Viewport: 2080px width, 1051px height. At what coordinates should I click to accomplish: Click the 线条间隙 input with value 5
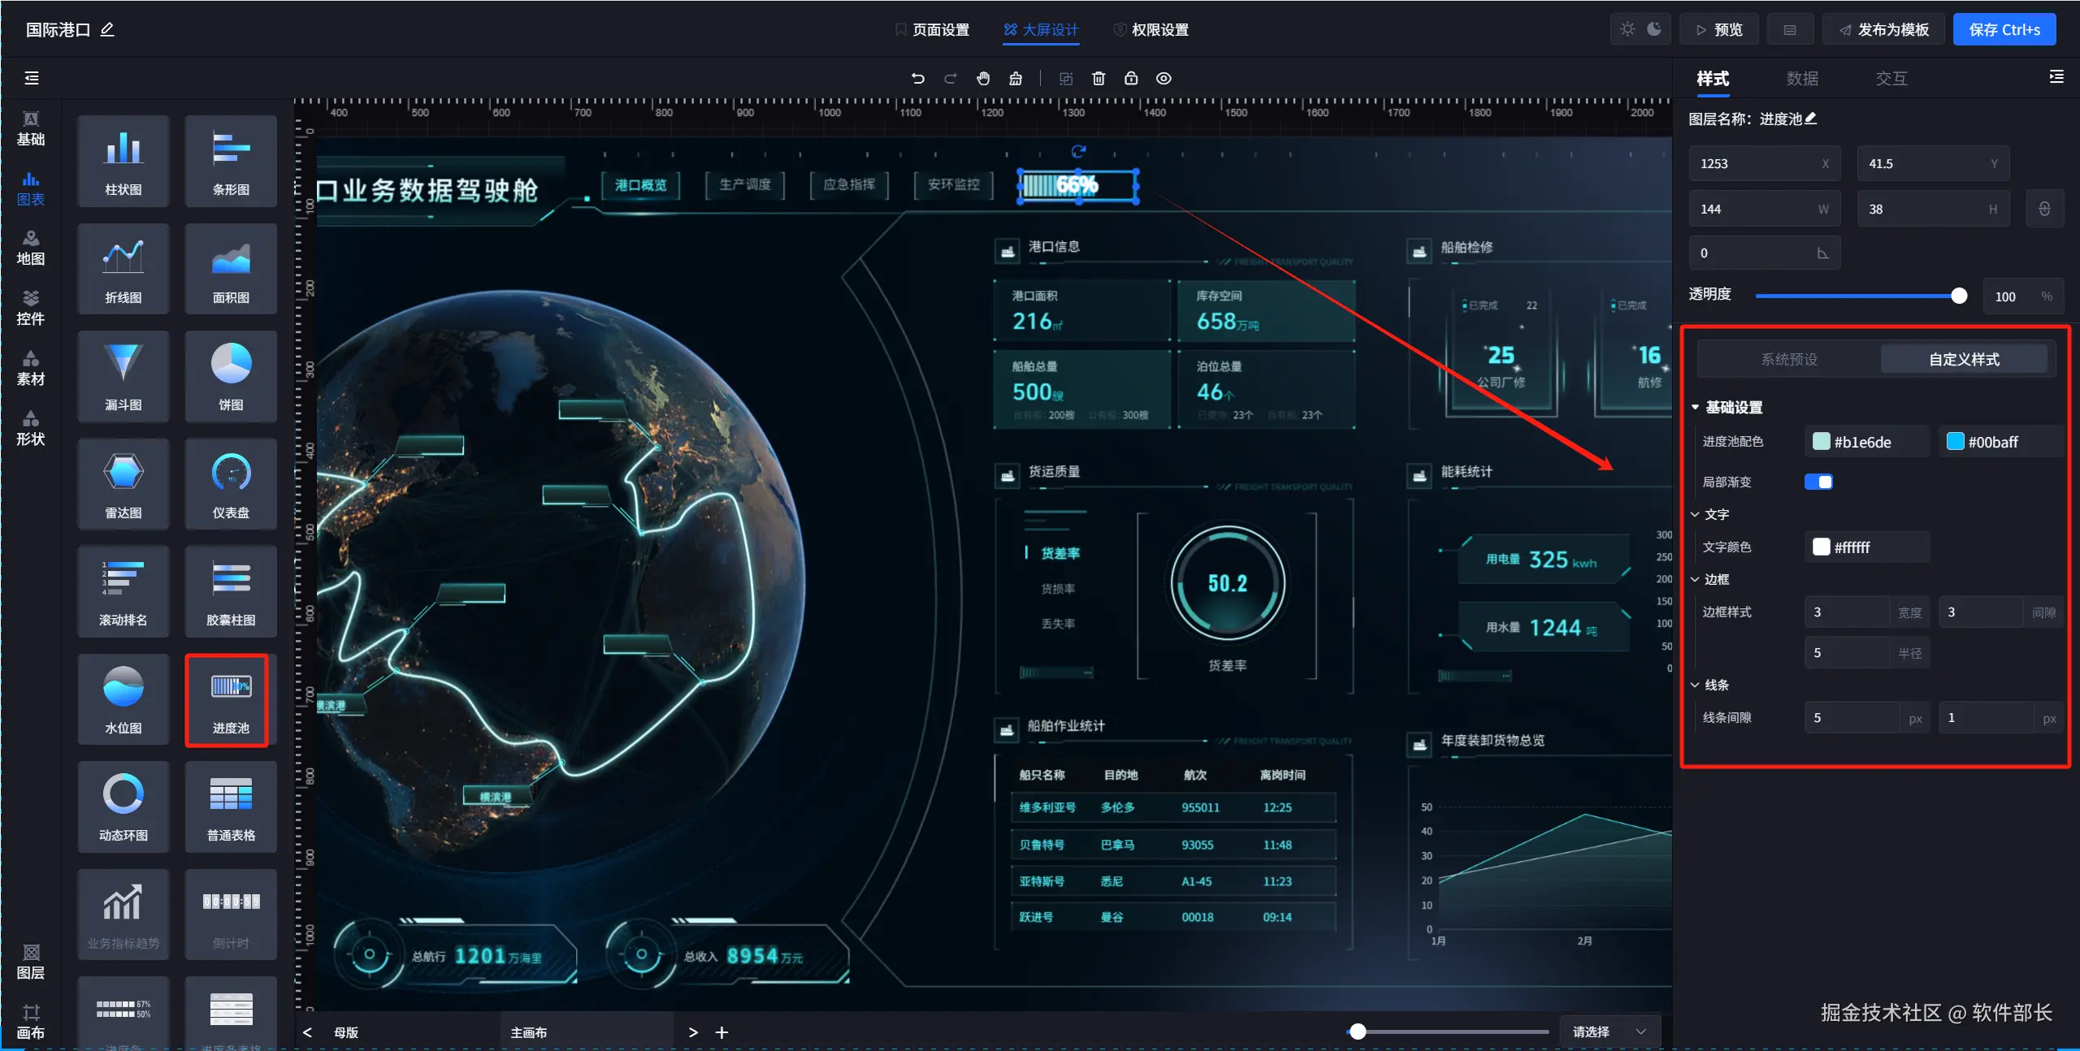pos(1852,717)
